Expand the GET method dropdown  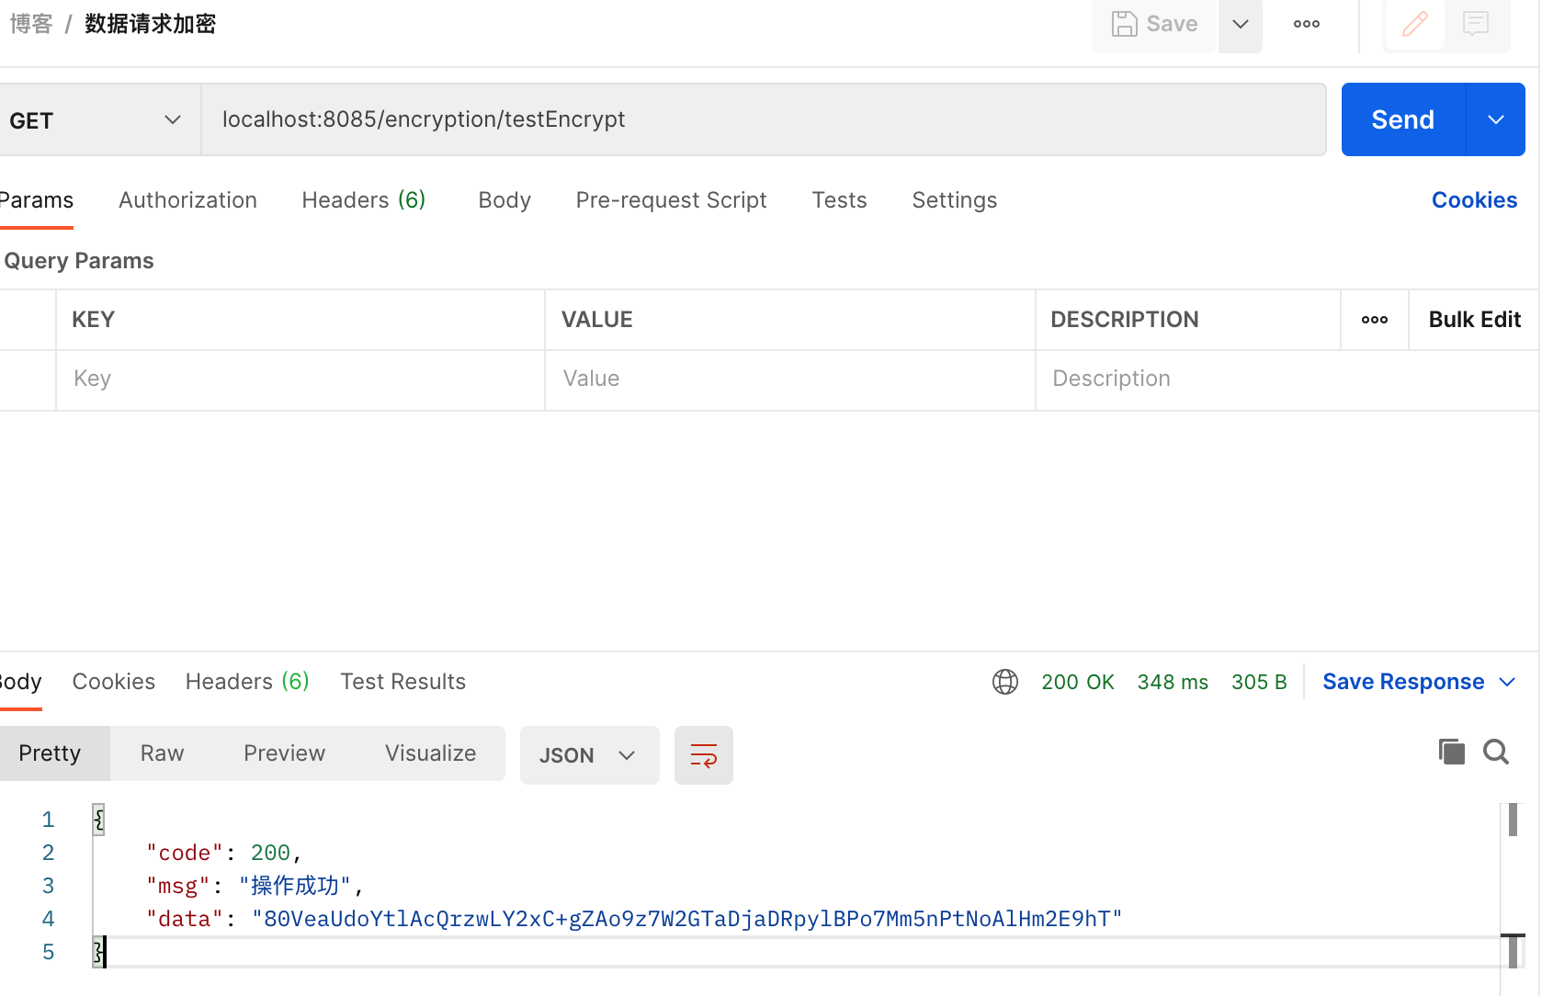pos(172,120)
